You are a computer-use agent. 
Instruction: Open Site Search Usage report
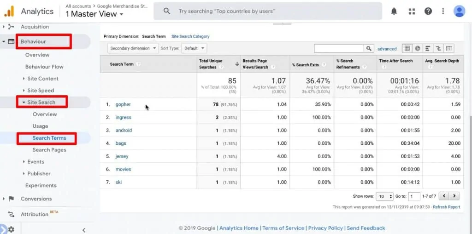point(41,126)
